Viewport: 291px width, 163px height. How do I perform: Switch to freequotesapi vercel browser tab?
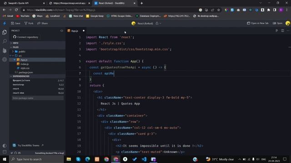coord(70,3)
